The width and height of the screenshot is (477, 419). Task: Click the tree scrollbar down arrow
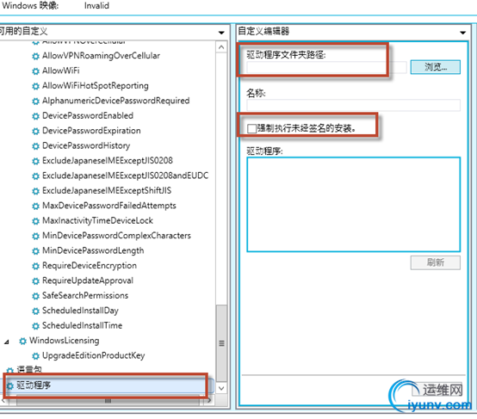coord(221,388)
